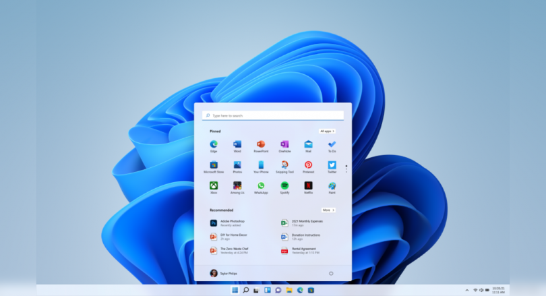The image size is (546, 296).
Task: Click the Windows Start button on taskbar
Action: pos(235,290)
